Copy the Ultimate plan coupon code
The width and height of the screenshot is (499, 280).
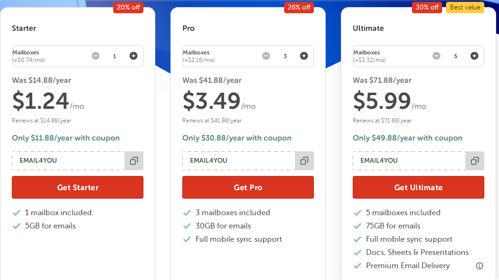click(x=475, y=161)
